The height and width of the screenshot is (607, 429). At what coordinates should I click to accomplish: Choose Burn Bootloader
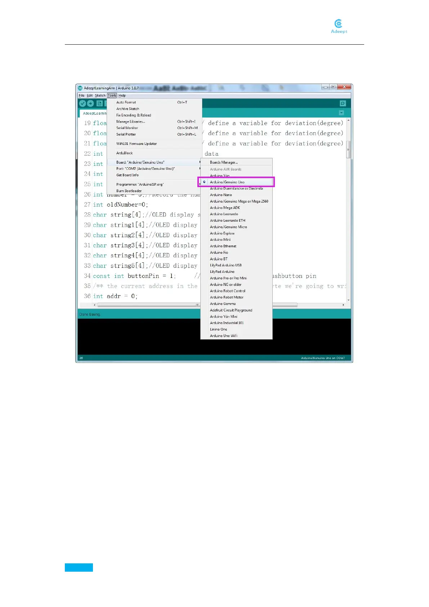(x=154, y=191)
